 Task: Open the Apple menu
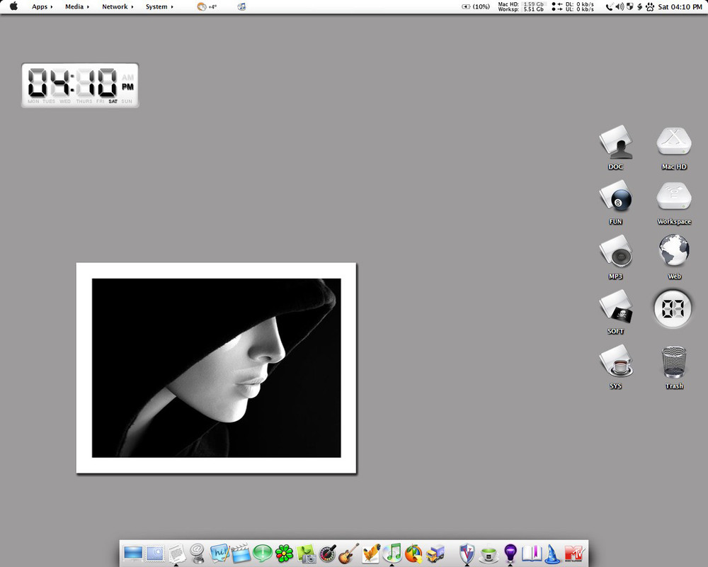click(13, 6)
